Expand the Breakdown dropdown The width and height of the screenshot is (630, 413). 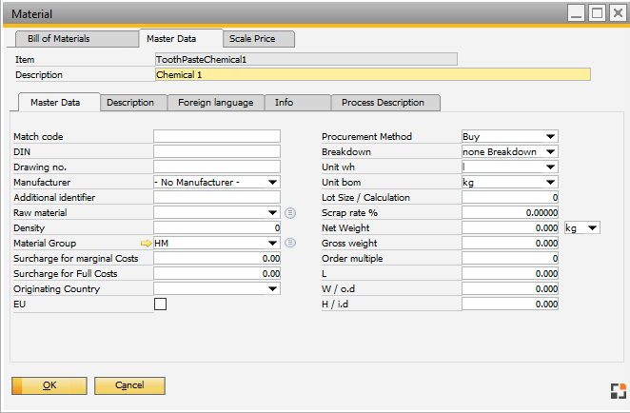551,152
